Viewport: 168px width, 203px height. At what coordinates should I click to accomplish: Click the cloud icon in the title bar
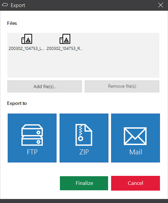click(5, 5)
